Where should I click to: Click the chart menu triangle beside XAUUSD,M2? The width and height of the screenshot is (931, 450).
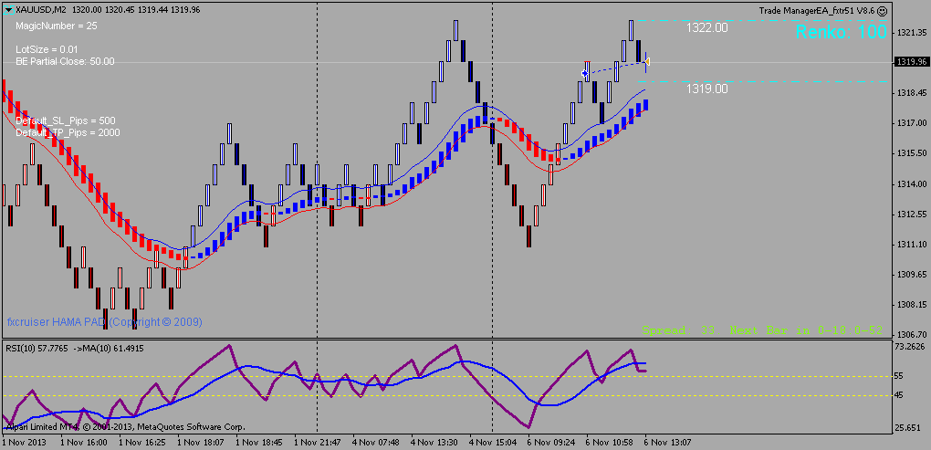8,10
